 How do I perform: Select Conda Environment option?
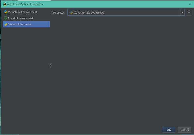[26, 18]
